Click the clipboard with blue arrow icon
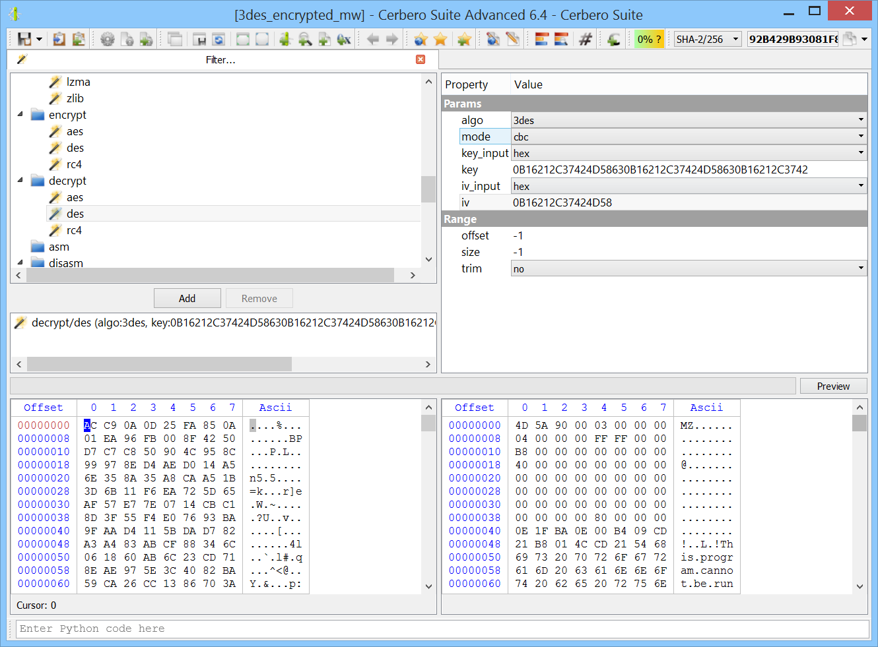This screenshot has height=647, width=878. tap(59, 39)
